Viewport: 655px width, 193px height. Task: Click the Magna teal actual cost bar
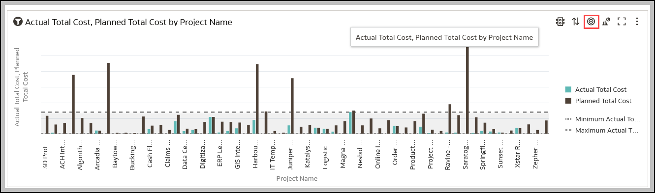350,123
